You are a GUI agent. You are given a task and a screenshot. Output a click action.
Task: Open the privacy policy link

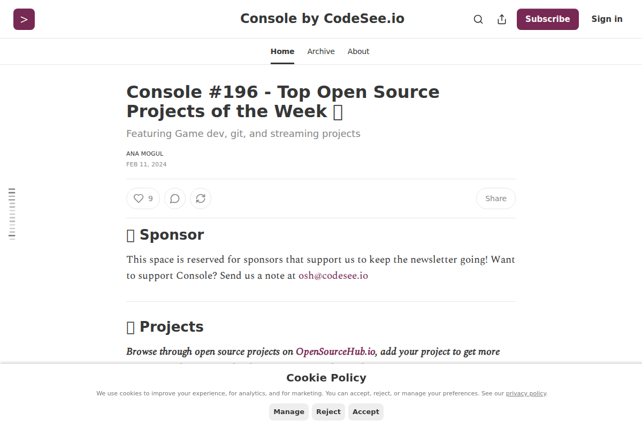pyautogui.click(x=526, y=393)
